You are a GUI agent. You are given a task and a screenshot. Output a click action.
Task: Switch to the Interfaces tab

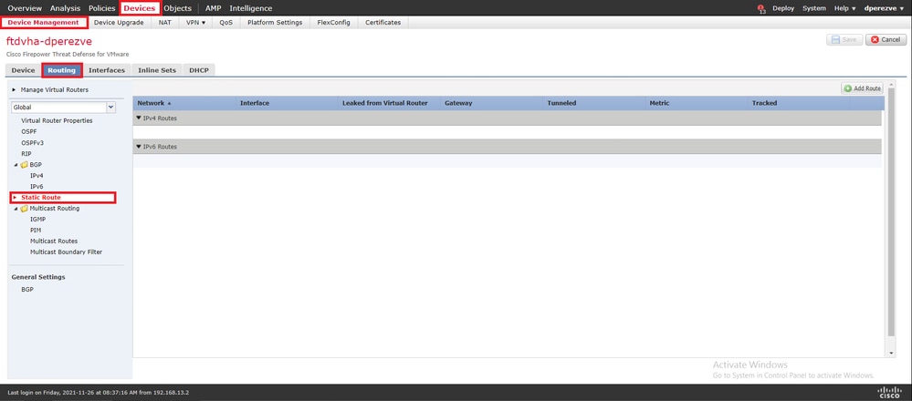pyautogui.click(x=107, y=70)
